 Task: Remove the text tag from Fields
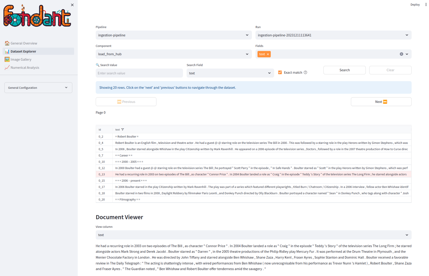click(268, 54)
